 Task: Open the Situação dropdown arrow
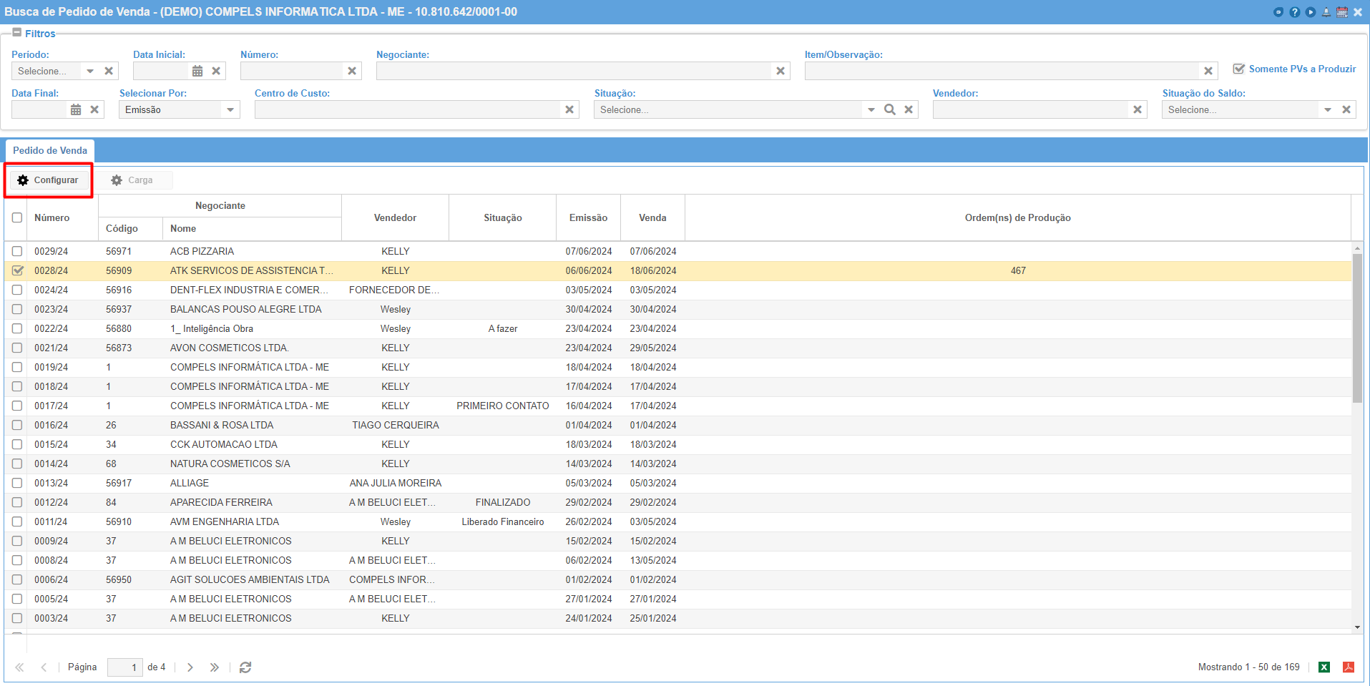point(871,109)
